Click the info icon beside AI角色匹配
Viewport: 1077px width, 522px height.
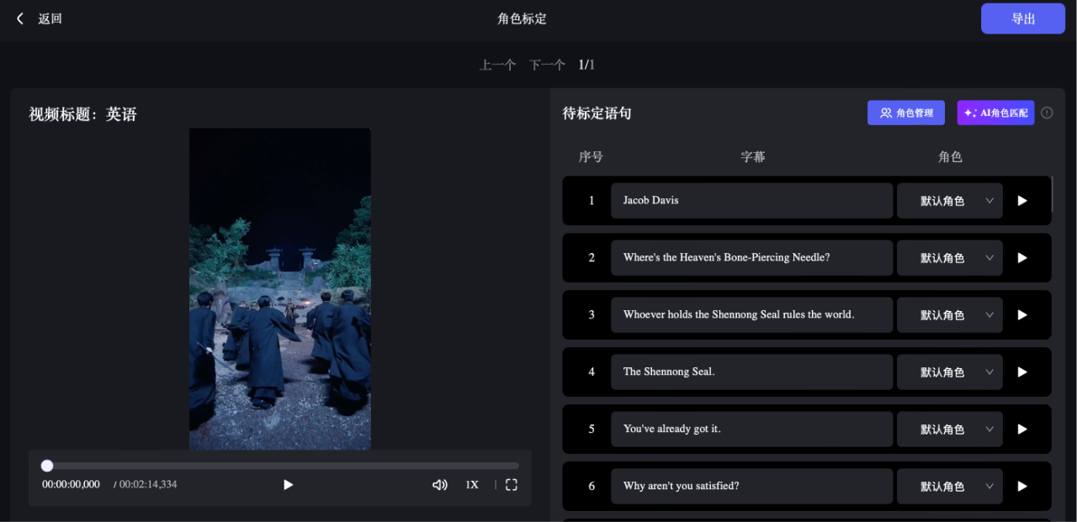[x=1046, y=112]
